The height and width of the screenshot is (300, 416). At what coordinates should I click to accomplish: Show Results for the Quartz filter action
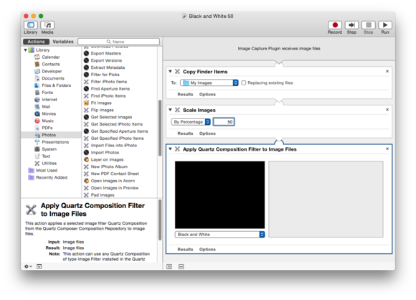click(x=185, y=249)
